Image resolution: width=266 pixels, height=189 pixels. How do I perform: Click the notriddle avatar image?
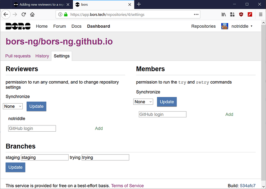click(x=225, y=26)
